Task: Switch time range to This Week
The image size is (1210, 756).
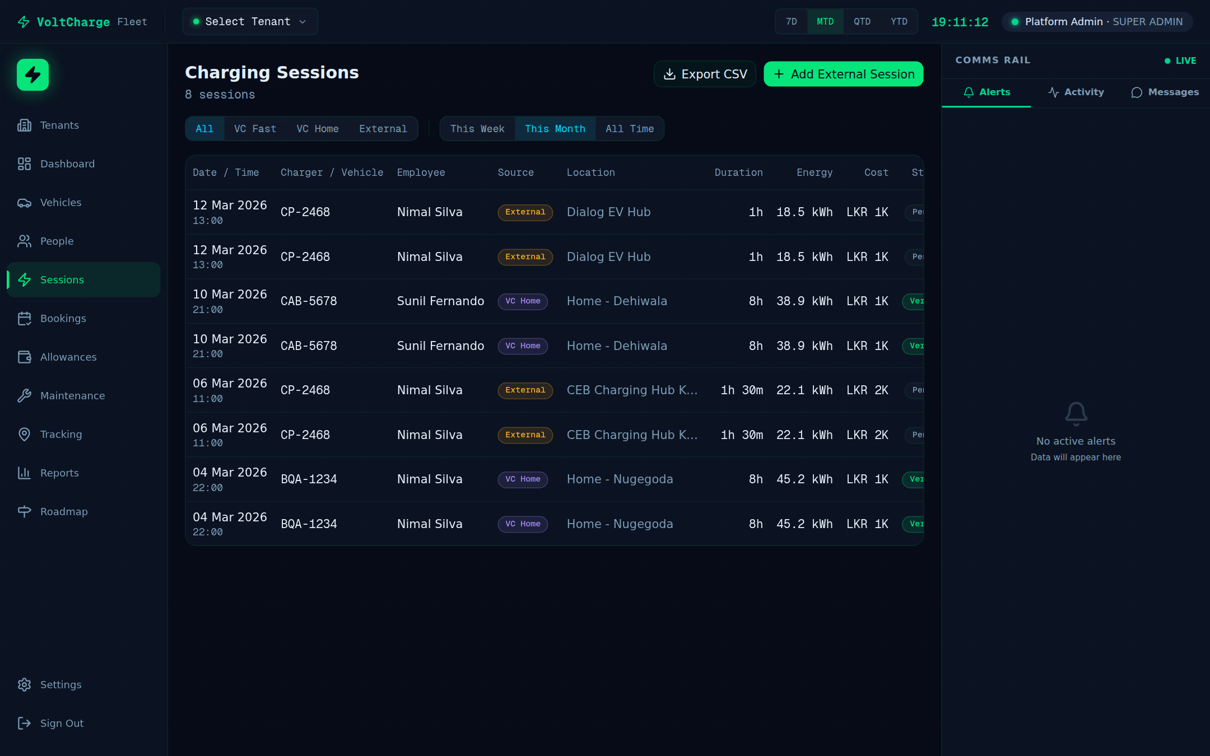Action: pyautogui.click(x=477, y=128)
